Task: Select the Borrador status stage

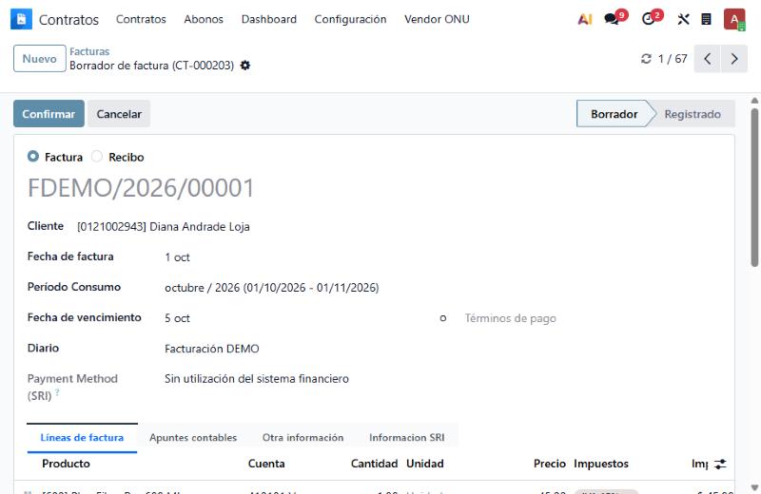Action: click(614, 114)
